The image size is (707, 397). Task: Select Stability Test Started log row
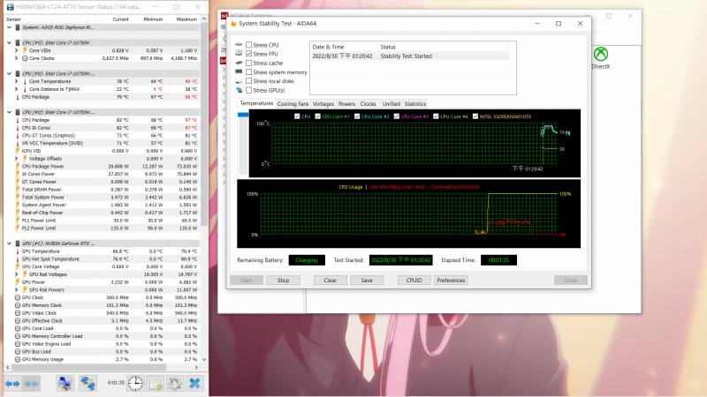[x=409, y=56]
